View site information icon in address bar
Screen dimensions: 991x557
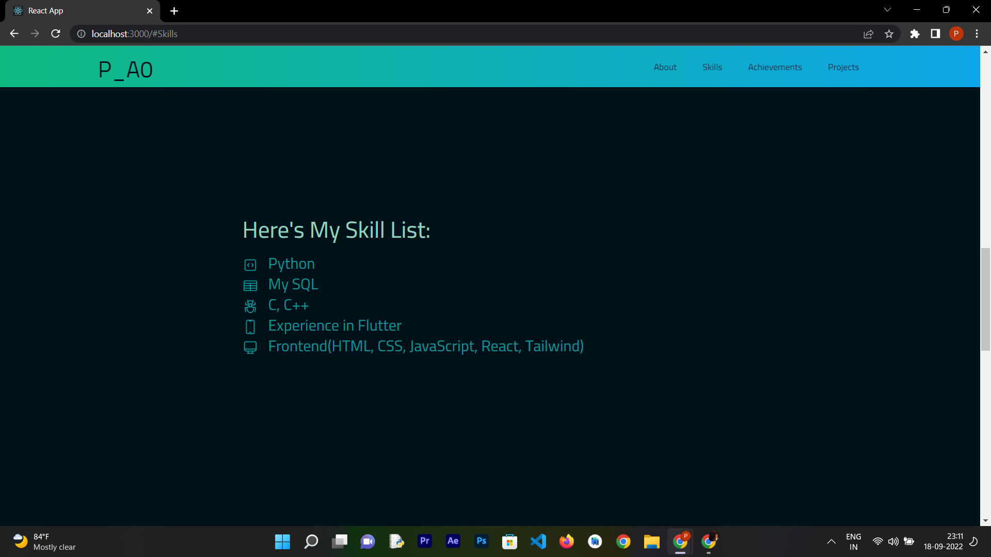point(81,34)
